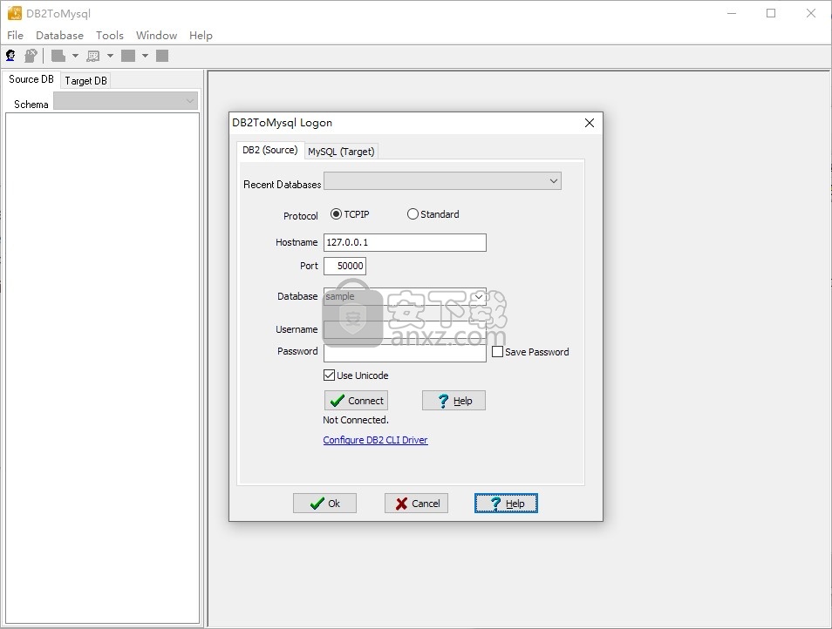Click the bottom Help button in Logon dialog
This screenshot has width=832, height=629.
[506, 504]
